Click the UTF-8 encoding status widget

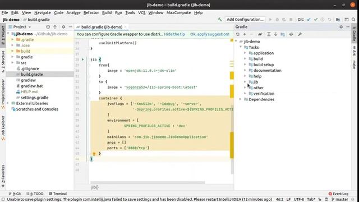tap(299, 200)
